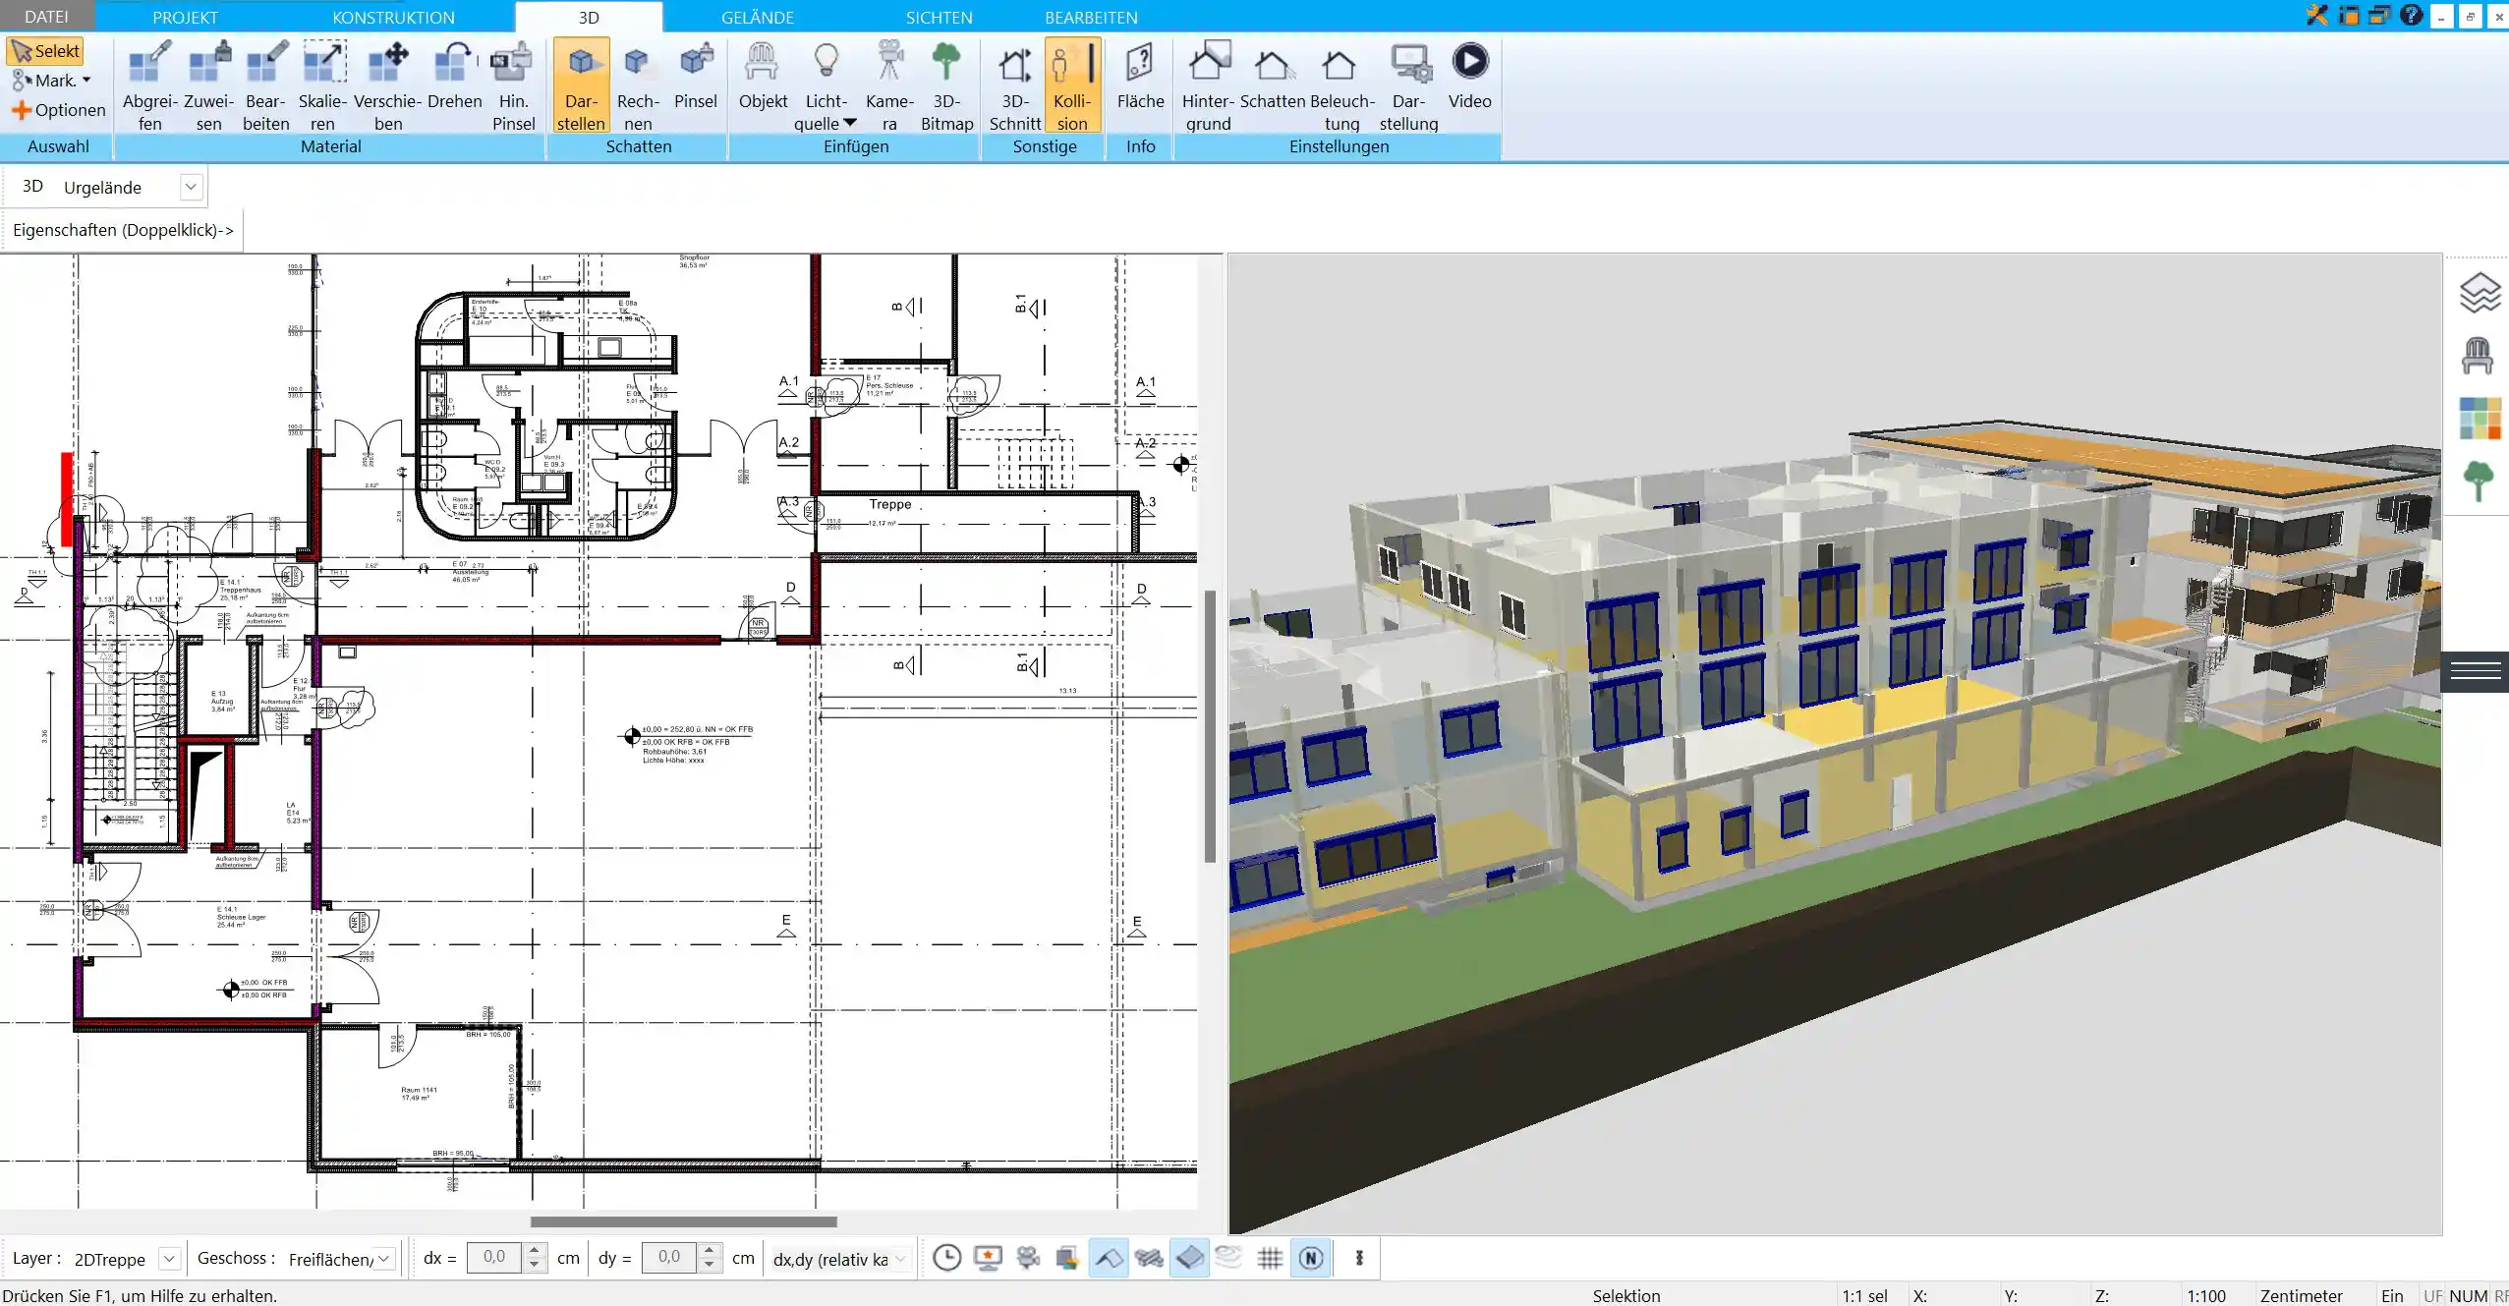
Task: Expand the Layer 2DTreppe dropdown
Action: 169,1259
